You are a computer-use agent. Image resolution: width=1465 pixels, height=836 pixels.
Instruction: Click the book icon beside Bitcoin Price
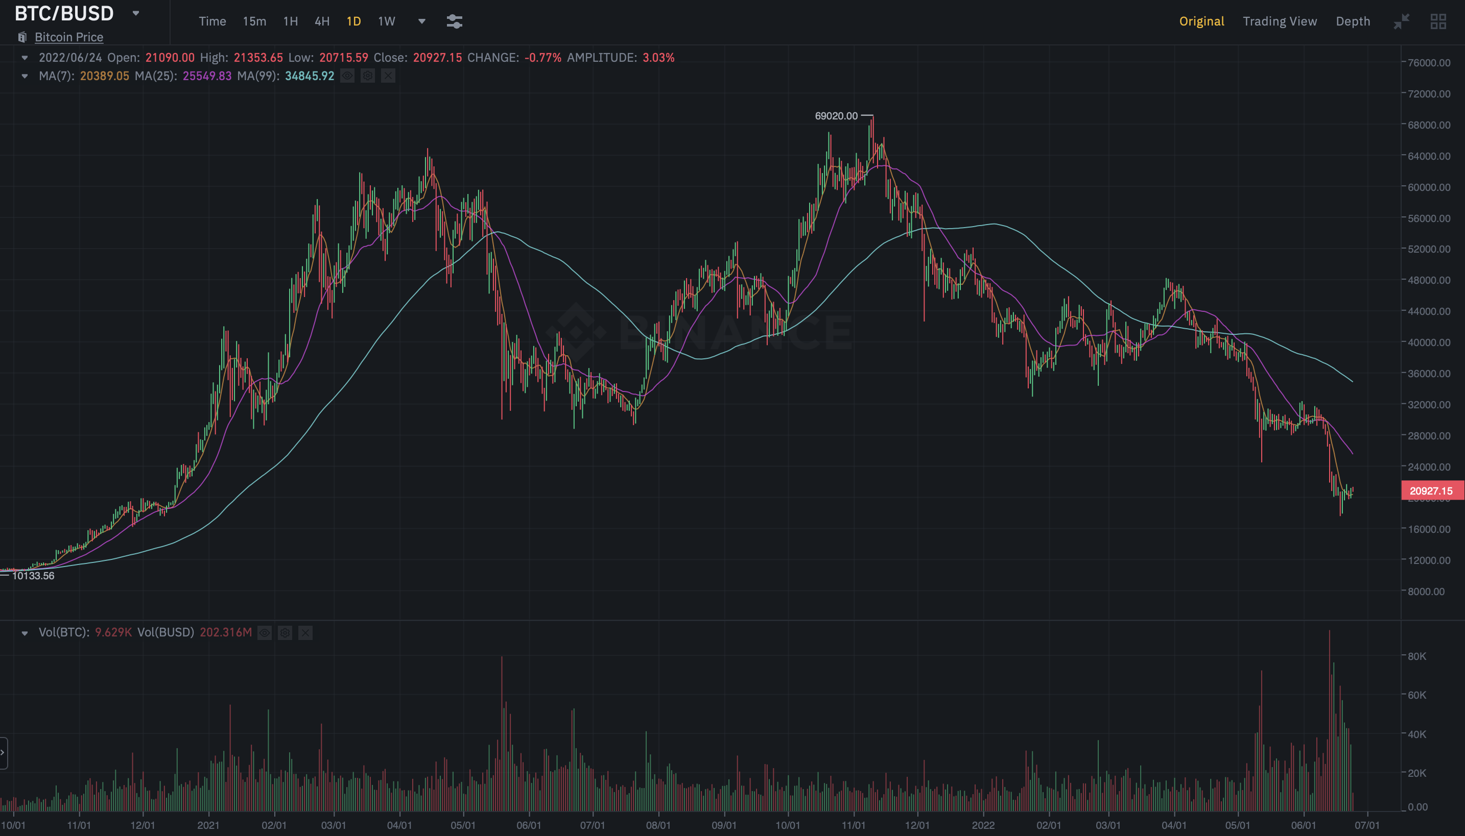pyautogui.click(x=22, y=37)
